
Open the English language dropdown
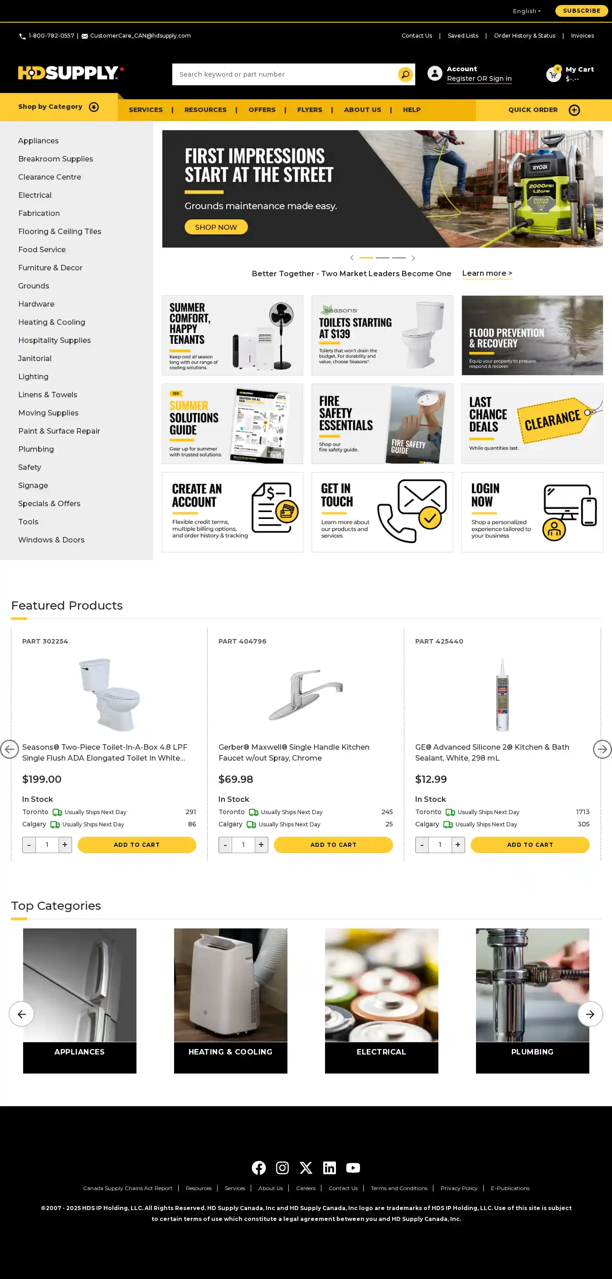[527, 11]
